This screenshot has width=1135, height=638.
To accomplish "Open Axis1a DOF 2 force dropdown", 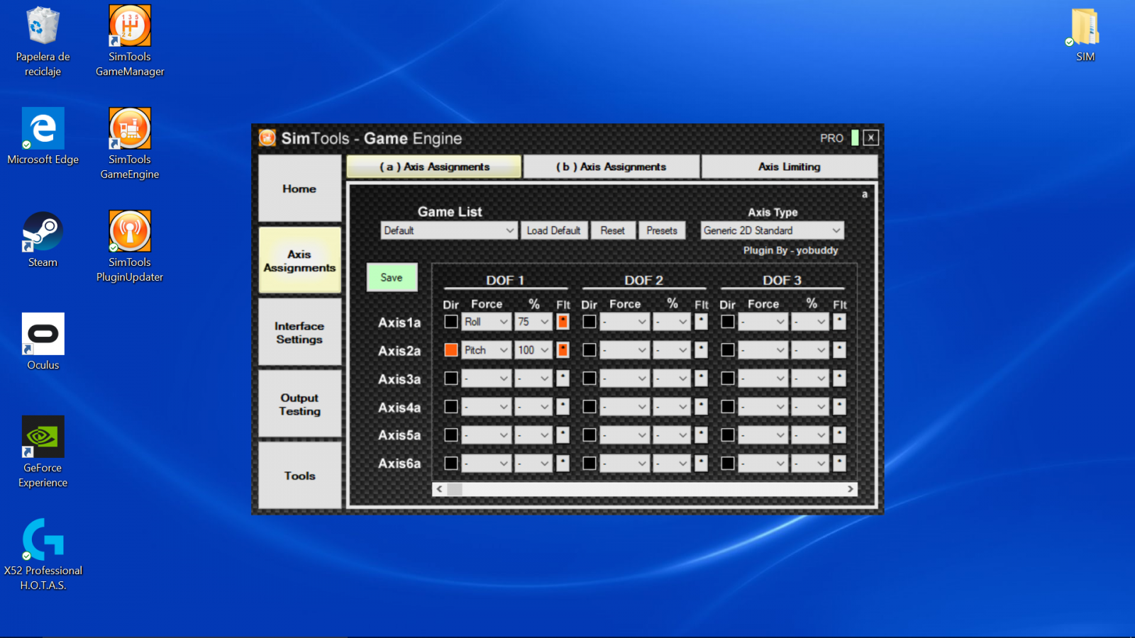I will (624, 322).
